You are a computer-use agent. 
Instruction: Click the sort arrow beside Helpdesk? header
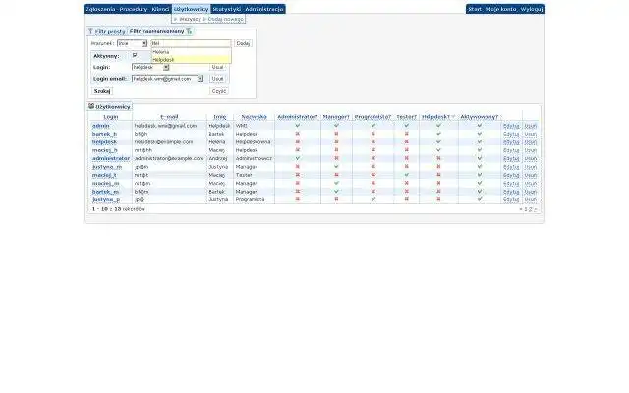[454, 117]
